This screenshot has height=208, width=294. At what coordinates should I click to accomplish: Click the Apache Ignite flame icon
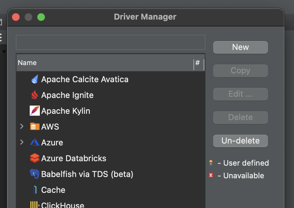tap(35, 95)
